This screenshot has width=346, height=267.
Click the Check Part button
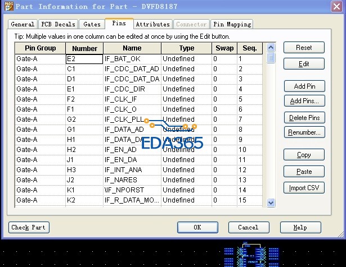(x=29, y=227)
